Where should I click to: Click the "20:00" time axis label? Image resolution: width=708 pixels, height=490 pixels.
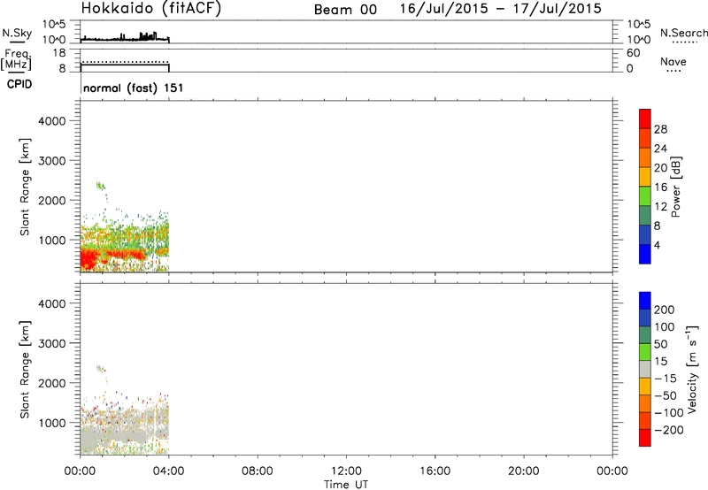524,471
